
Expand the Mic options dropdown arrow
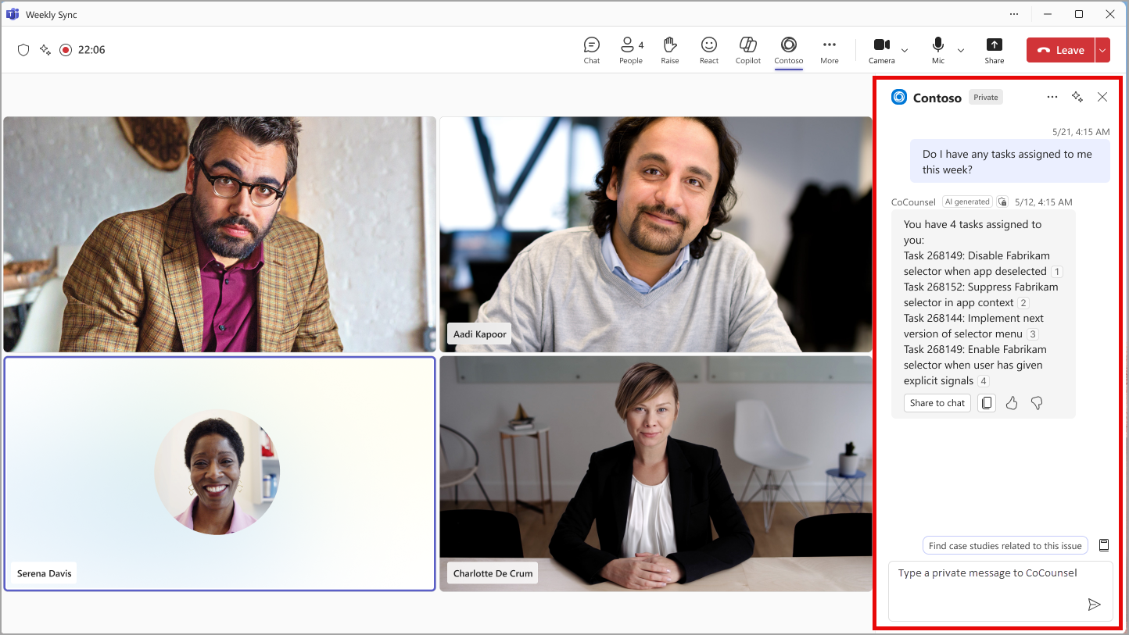(961, 50)
